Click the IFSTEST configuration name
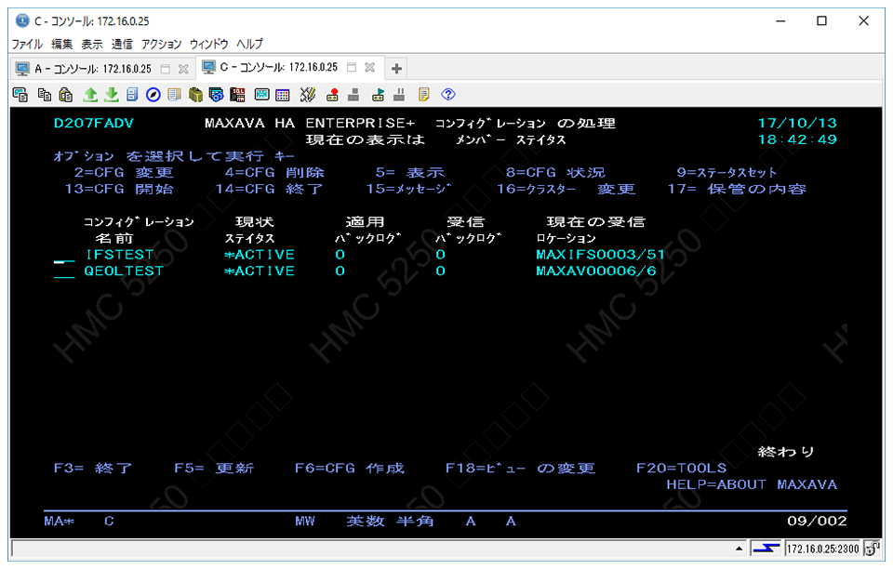The image size is (893, 569). [120, 255]
